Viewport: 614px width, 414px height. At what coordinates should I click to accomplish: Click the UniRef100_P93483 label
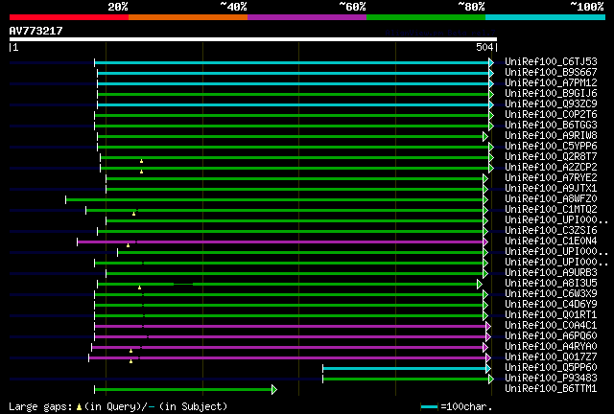point(551,379)
